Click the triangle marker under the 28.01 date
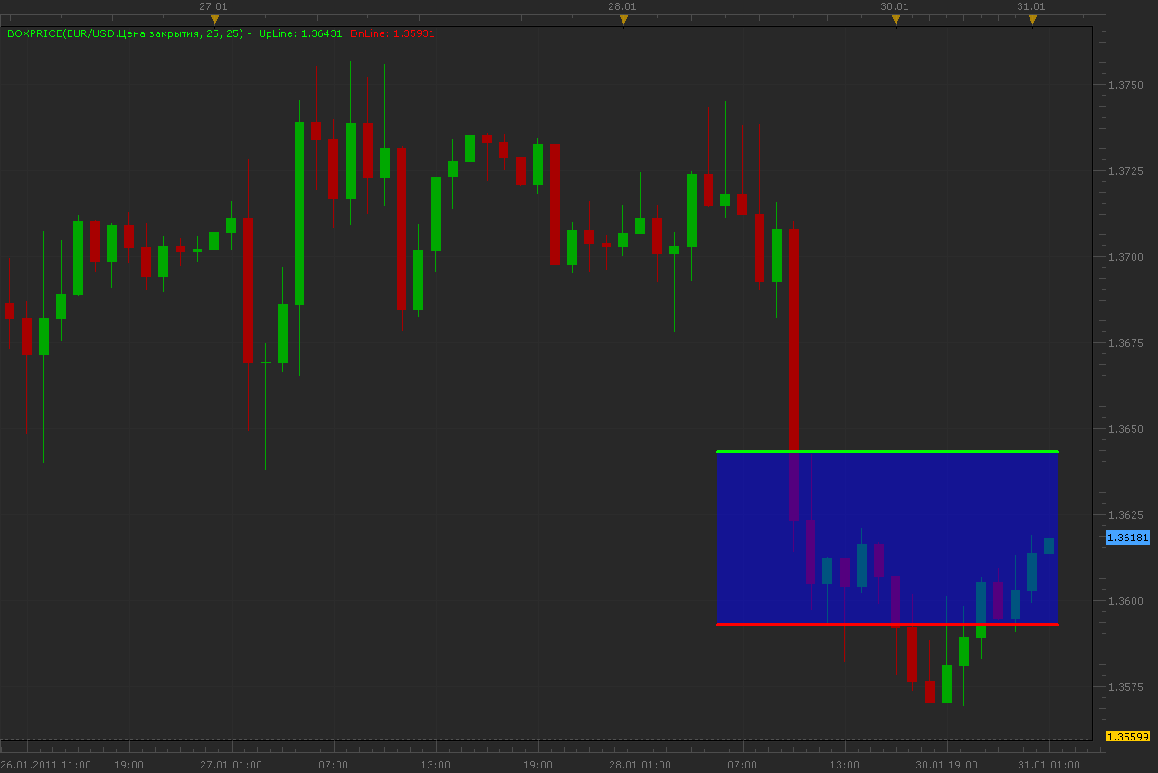 coord(623,20)
